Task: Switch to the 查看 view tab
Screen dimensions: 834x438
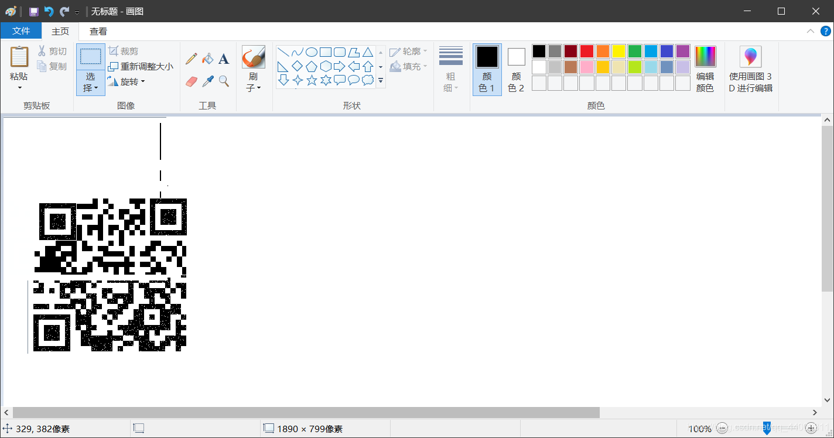Action: pyautogui.click(x=98, y=31)
